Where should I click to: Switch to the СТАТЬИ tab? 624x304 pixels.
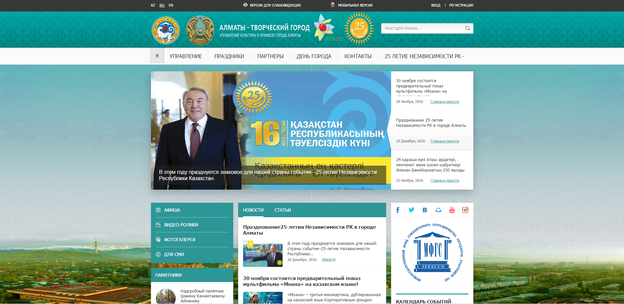coord(283,210)
